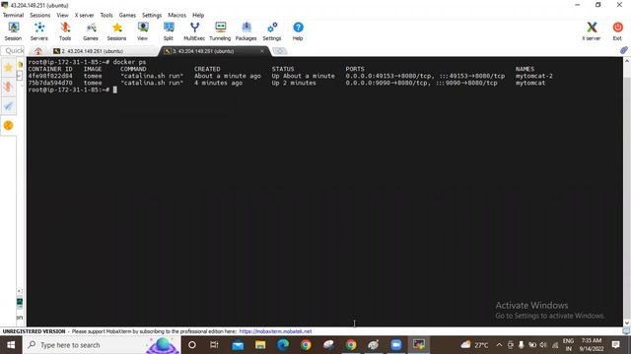Open the Settings menu in menu bar
This screenshot has height=354, width=631.
point(152,15)
